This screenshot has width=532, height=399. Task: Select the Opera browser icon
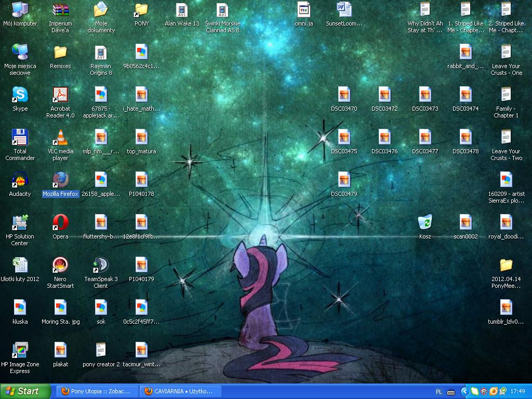(x=60, y=223)
